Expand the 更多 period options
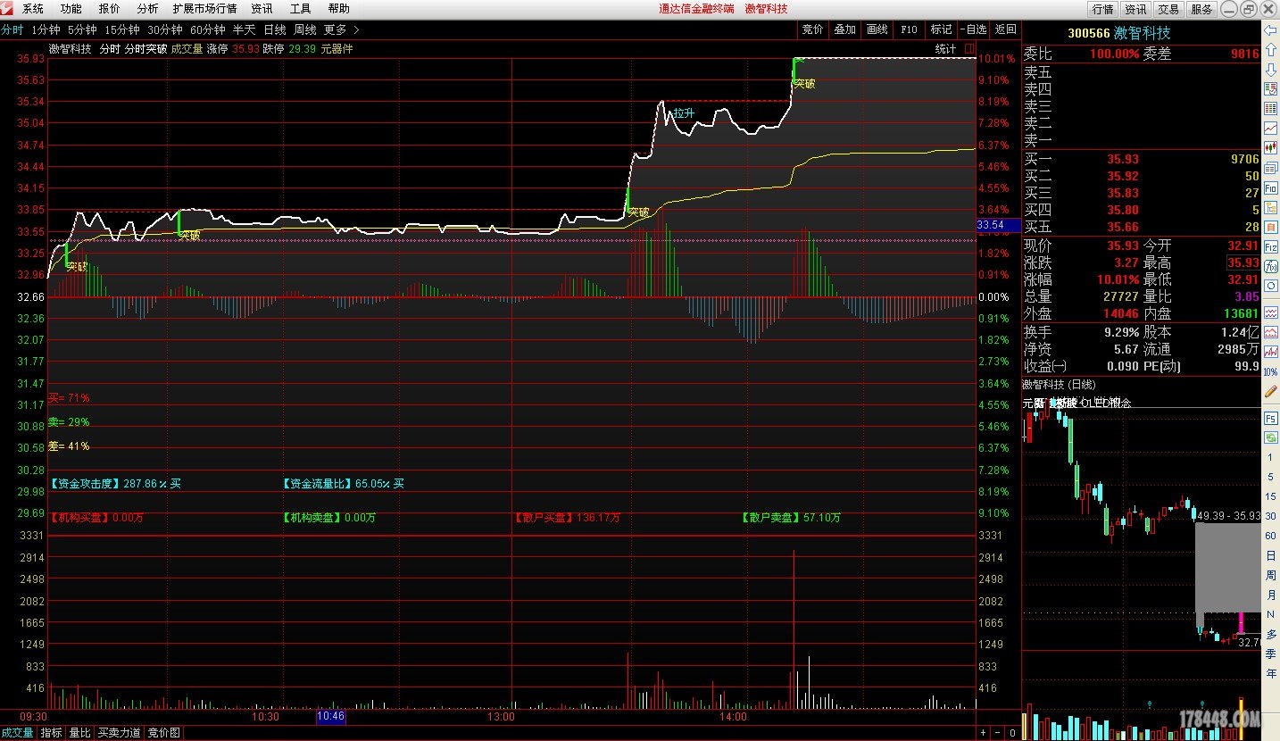This screenshot has width=1280, height=741. click(x=341, y=29)
